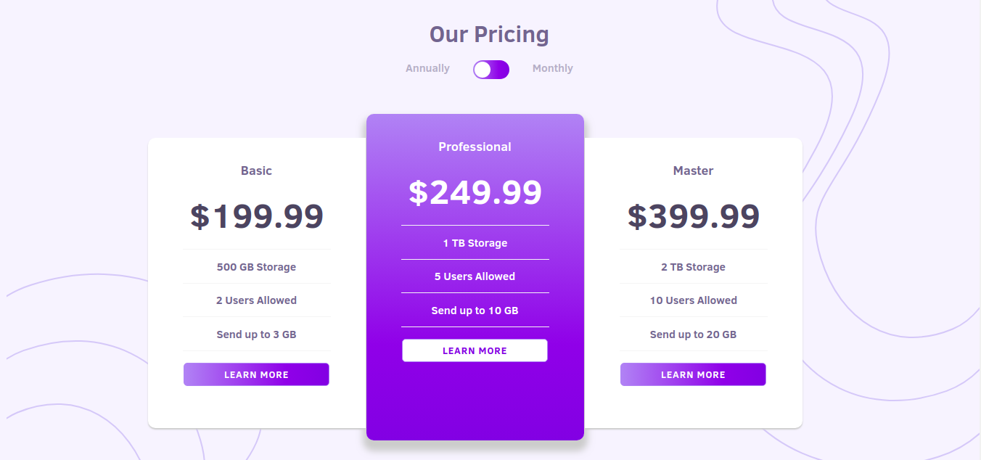Click the Our Pricing heading

[x=489, y=34]
